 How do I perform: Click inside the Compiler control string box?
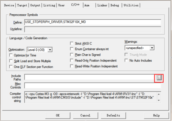click(x=91, y=97)
